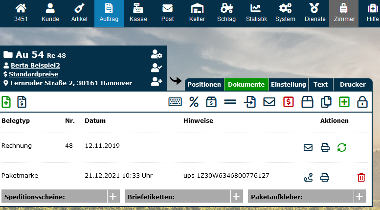Image resolution: width=380 pixels, height=210 pixels.
Task: Create new document with green plus file icon
Action: (x=6, y=102)
